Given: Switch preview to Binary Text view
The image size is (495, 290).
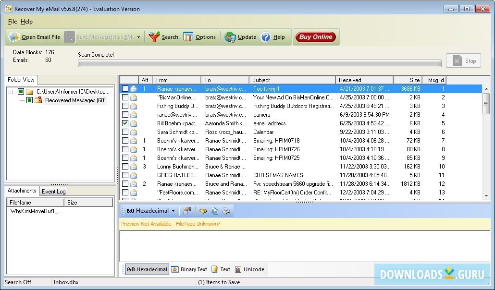Looking at the screenshot, I should coord(189,269).
